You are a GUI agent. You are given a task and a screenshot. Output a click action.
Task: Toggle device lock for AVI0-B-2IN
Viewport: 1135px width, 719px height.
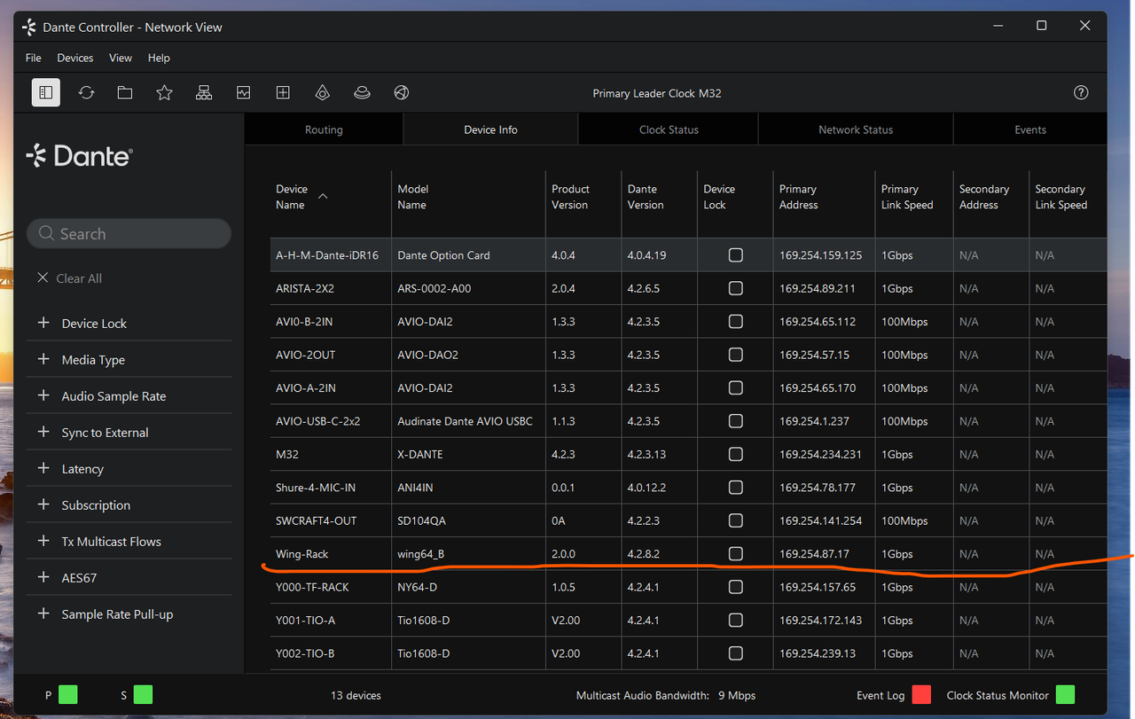[x=735, y=322]
